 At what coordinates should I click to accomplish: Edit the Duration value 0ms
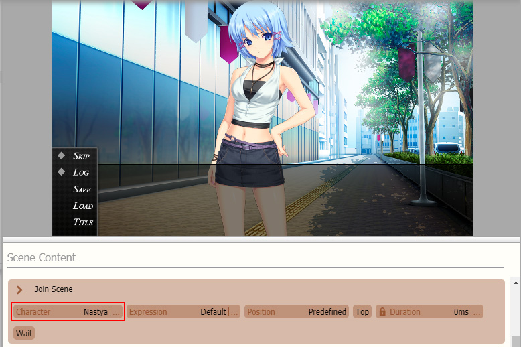461,311
